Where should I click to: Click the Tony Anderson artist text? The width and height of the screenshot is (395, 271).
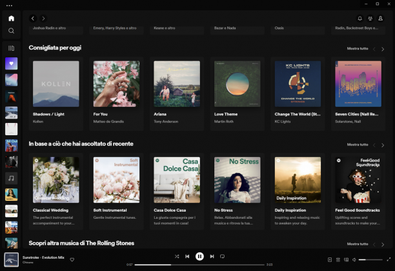[x=166, y=122]
